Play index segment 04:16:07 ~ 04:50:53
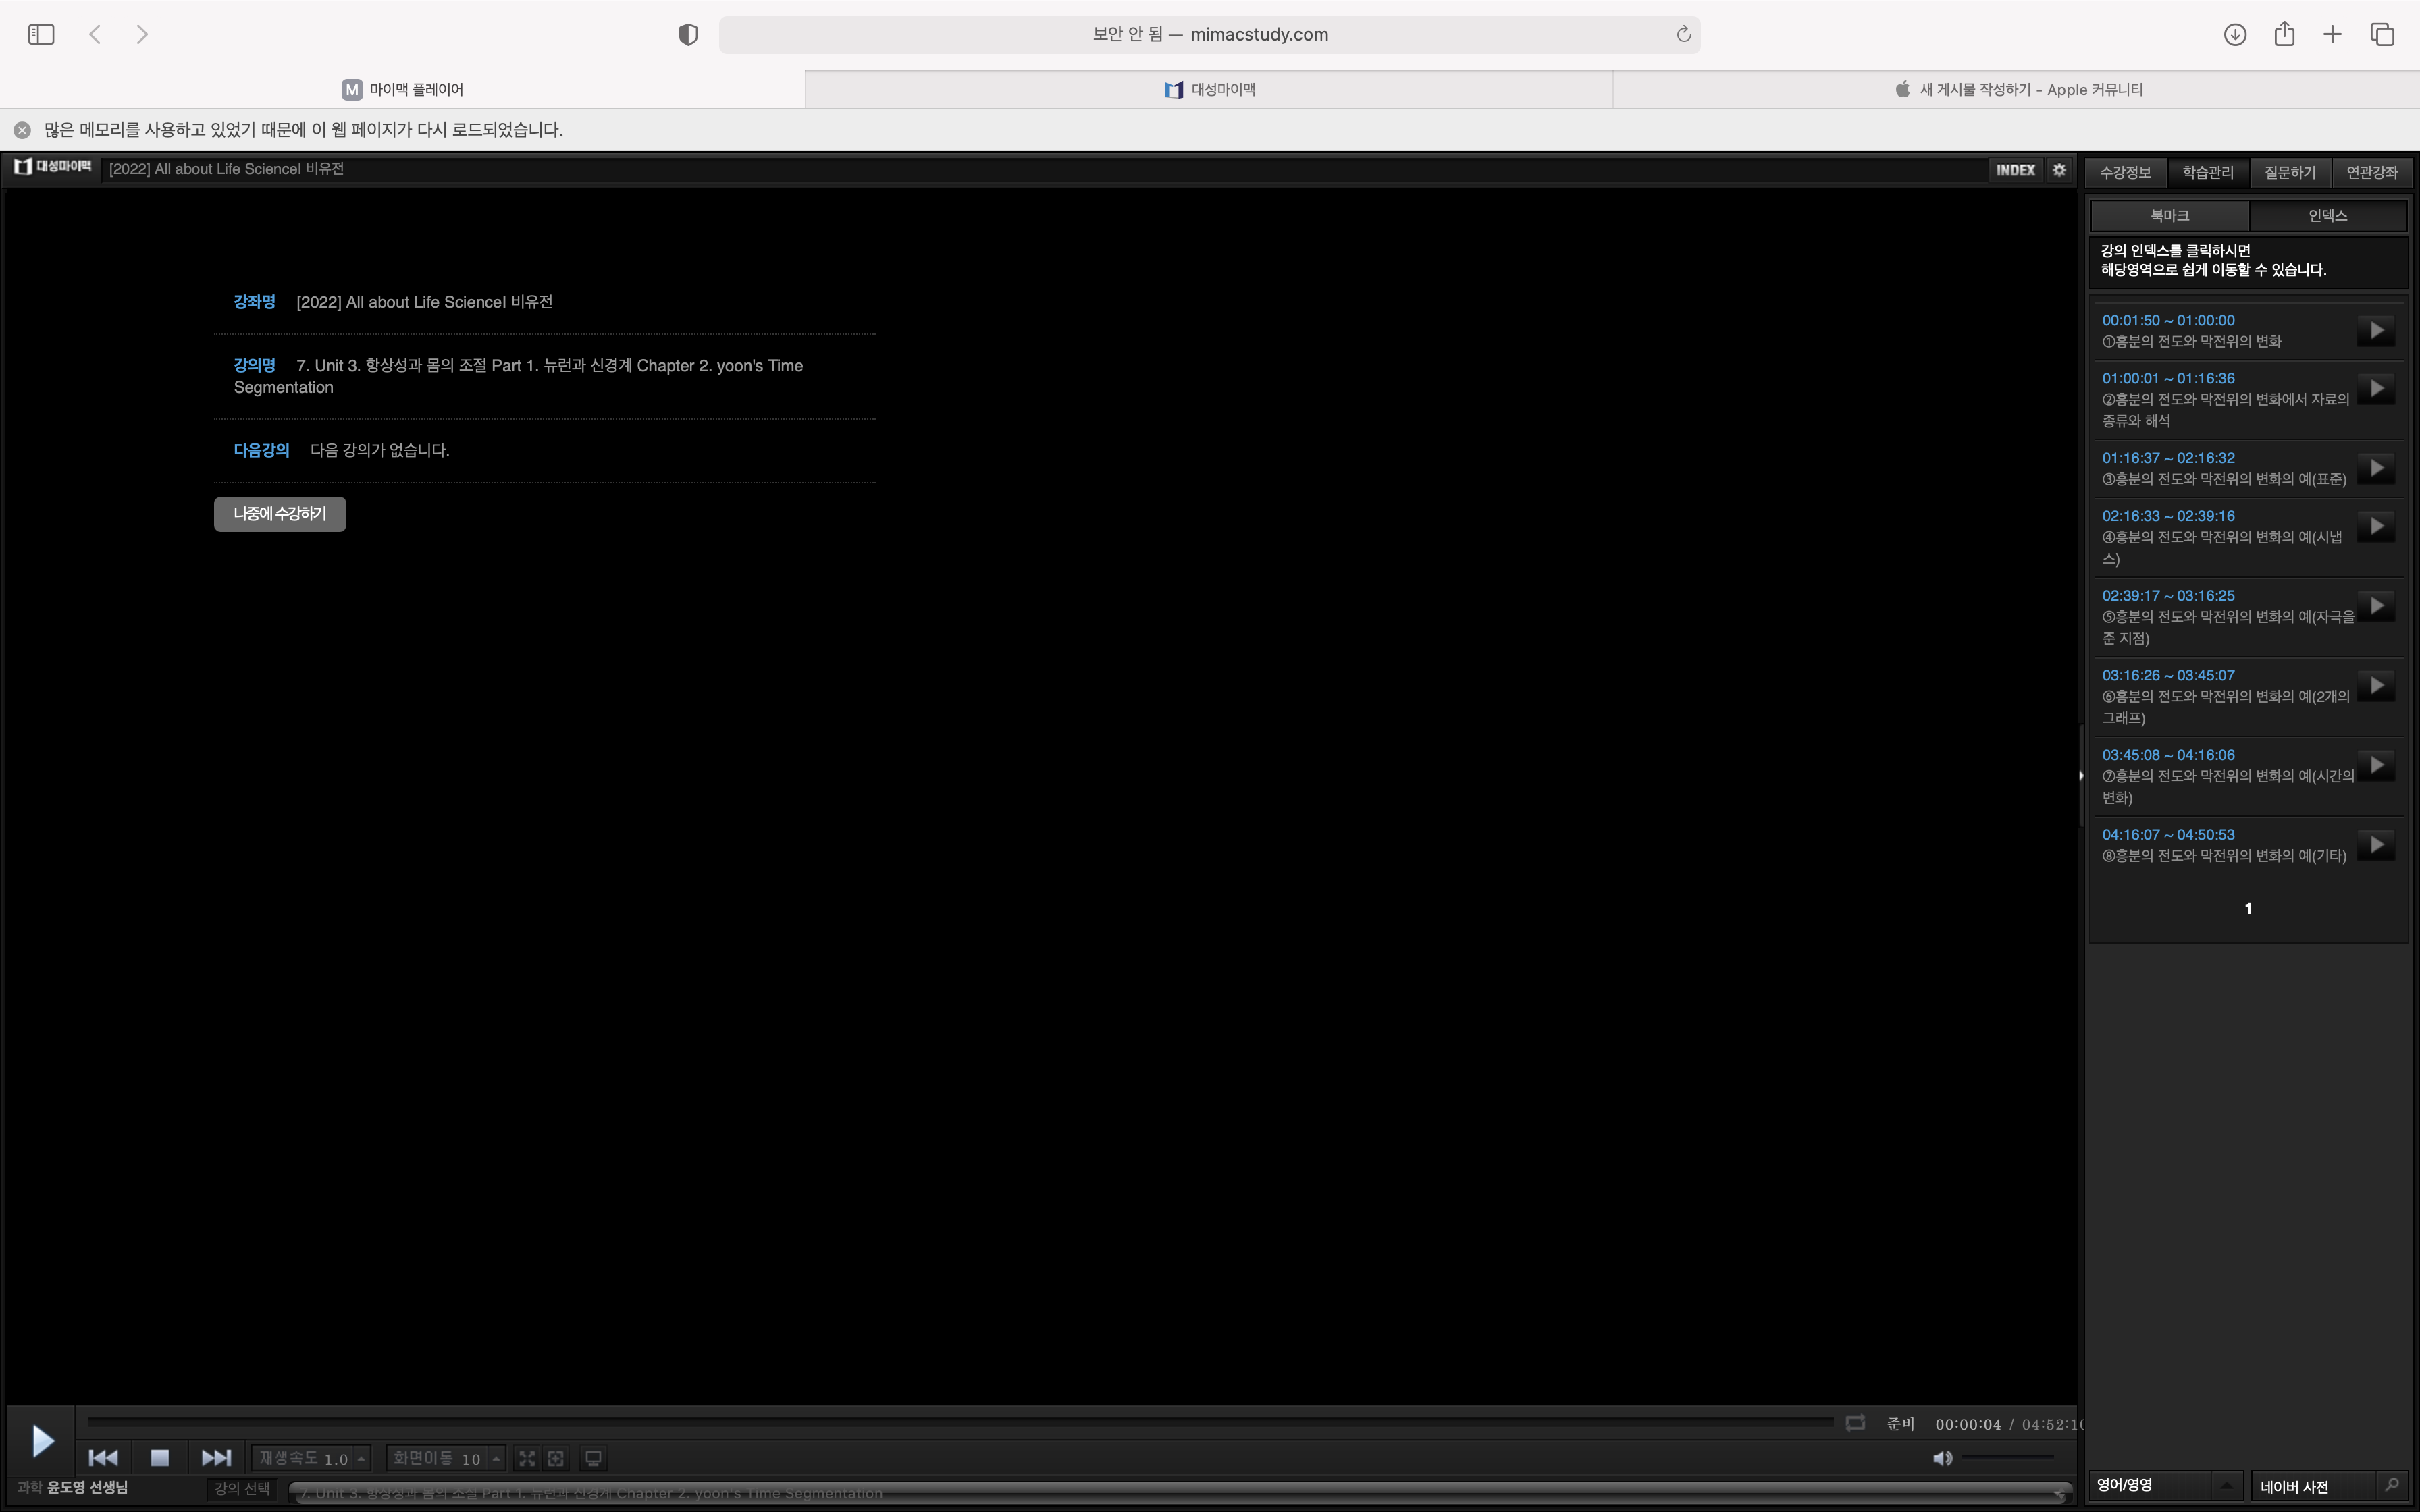Image resolution: width=2420 pixels, height=1512 pixels. coord(2376,845)
